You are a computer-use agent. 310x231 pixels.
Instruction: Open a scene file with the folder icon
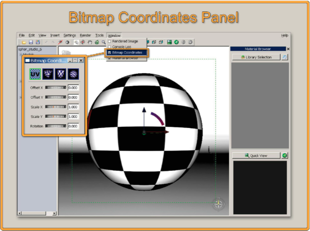[x=24, y=42]
